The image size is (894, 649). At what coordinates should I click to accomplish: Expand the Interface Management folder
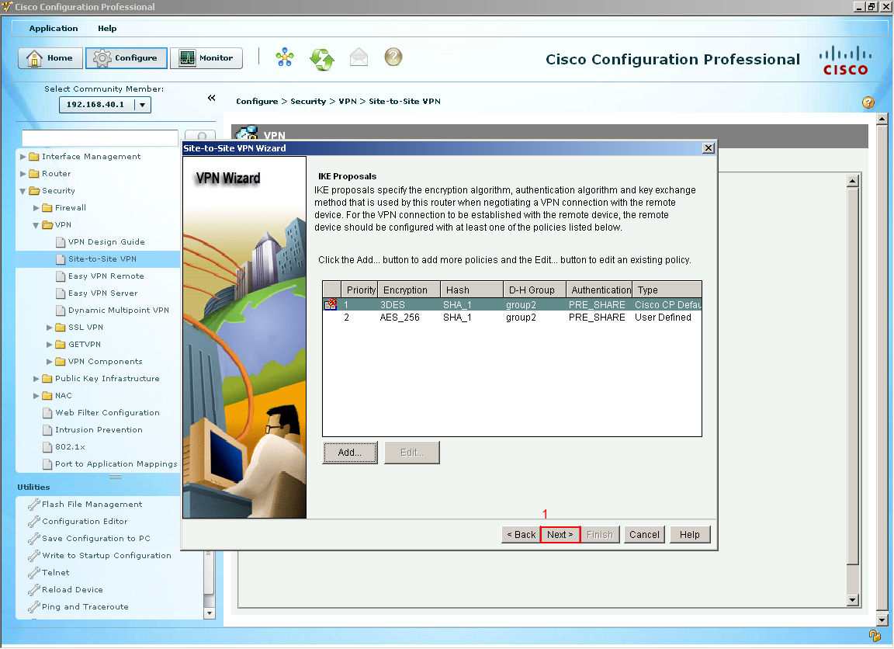pyautogui.click(x=23, y=157)
